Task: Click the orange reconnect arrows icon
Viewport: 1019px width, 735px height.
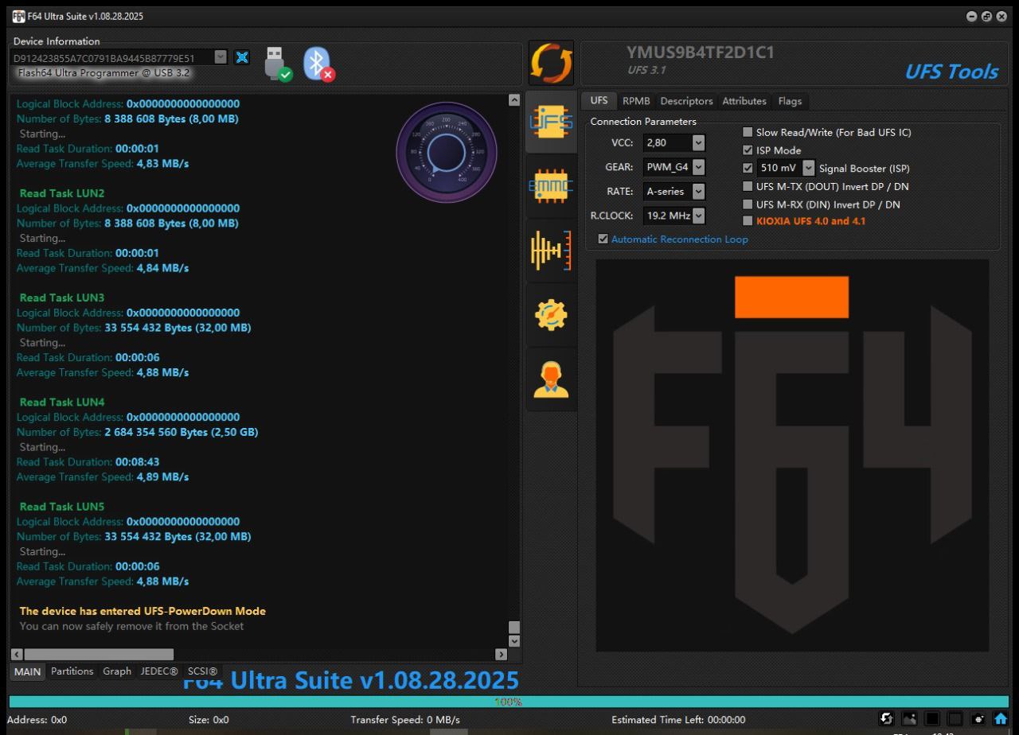Action: [552, 64]
